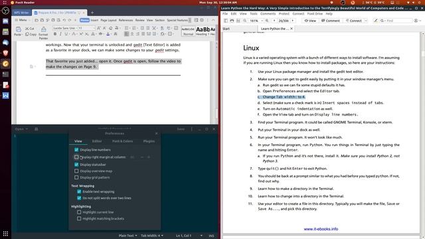Click the Foxit save icon
Viewport: 425px width, 239px height.
click(238, 21)
